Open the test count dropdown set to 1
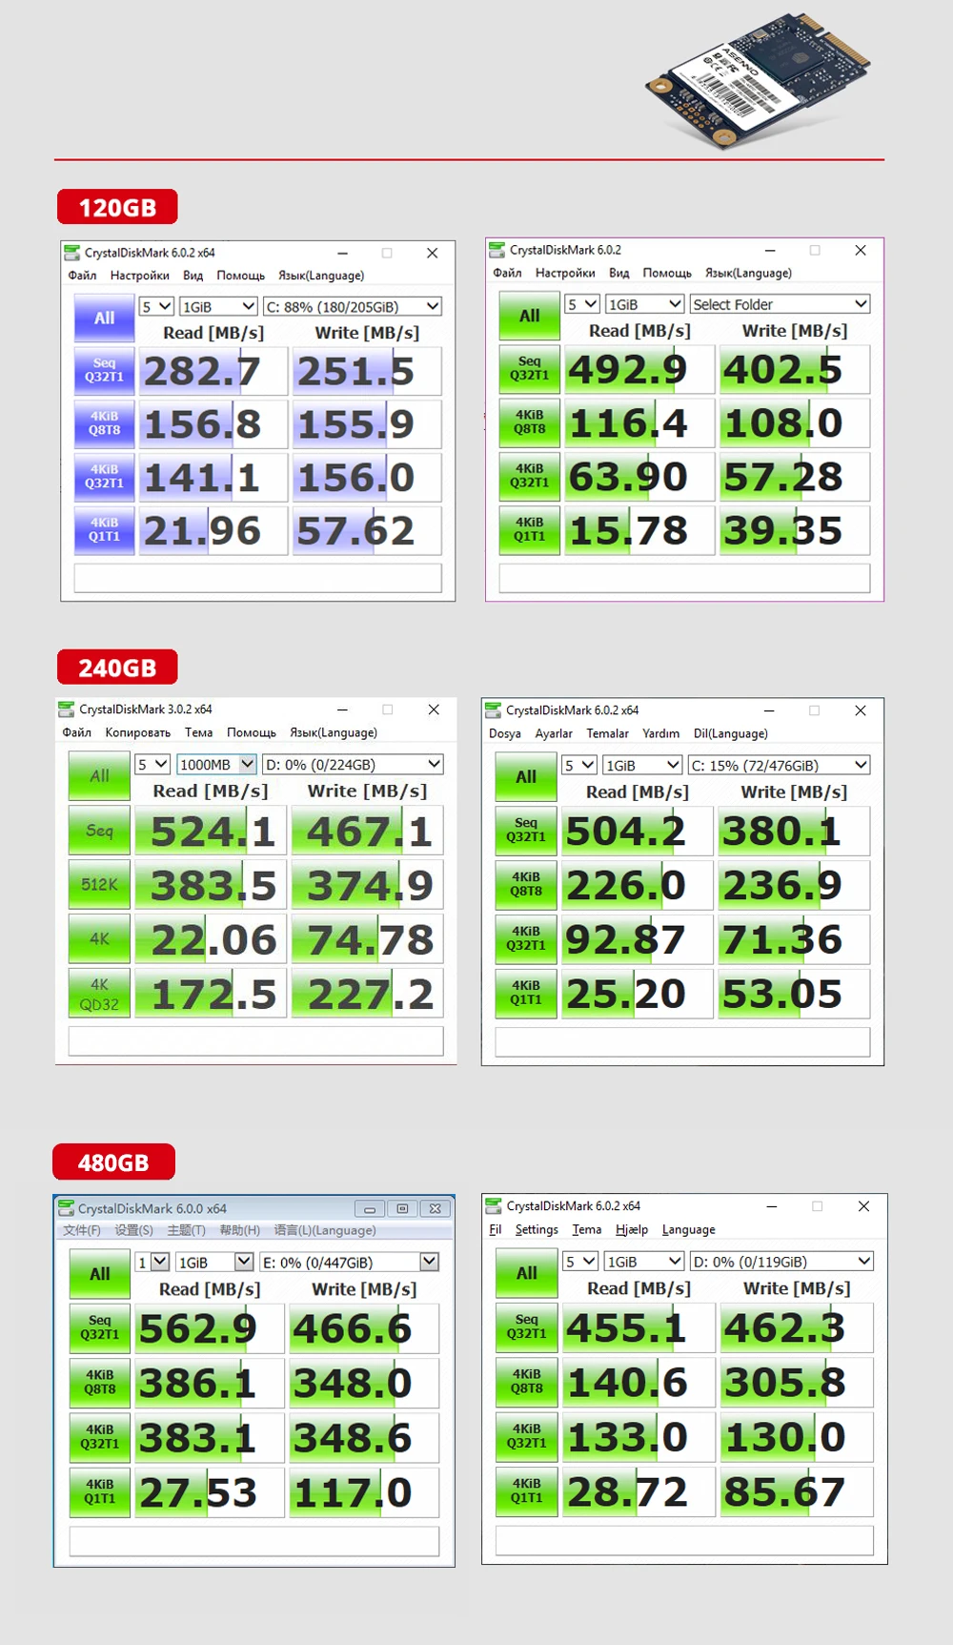The image size is (953, 1645). tap(152, 1262)
